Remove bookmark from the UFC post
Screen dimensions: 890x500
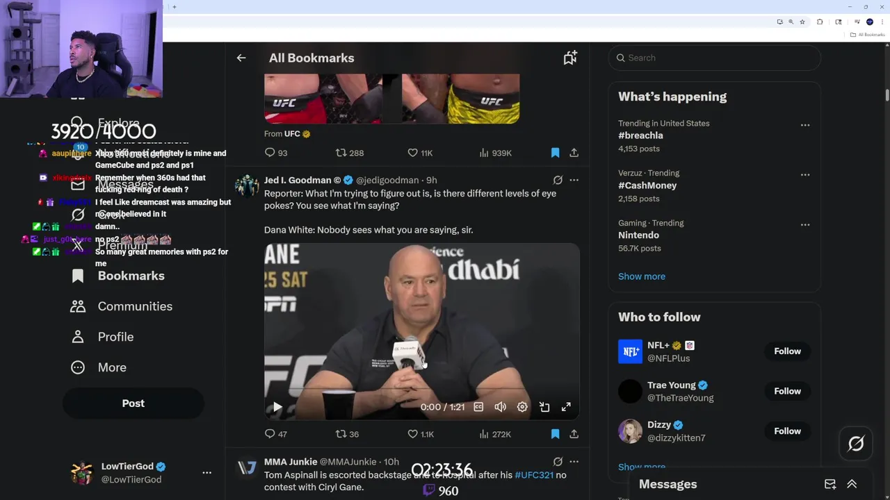[555, 153]
